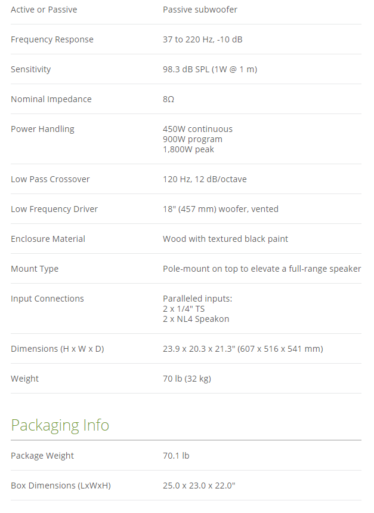
Task: Click the Low Frequency Driver label
Action: (54, 209)
